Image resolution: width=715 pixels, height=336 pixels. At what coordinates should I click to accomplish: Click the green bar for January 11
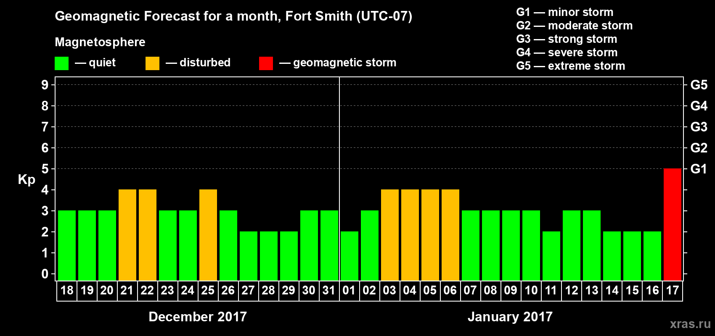click(x=551, y=256)
